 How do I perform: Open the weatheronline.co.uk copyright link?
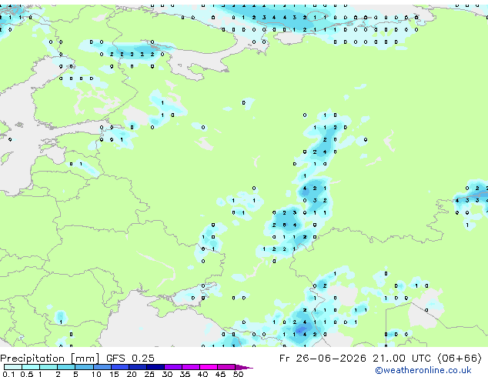point(423,370)
